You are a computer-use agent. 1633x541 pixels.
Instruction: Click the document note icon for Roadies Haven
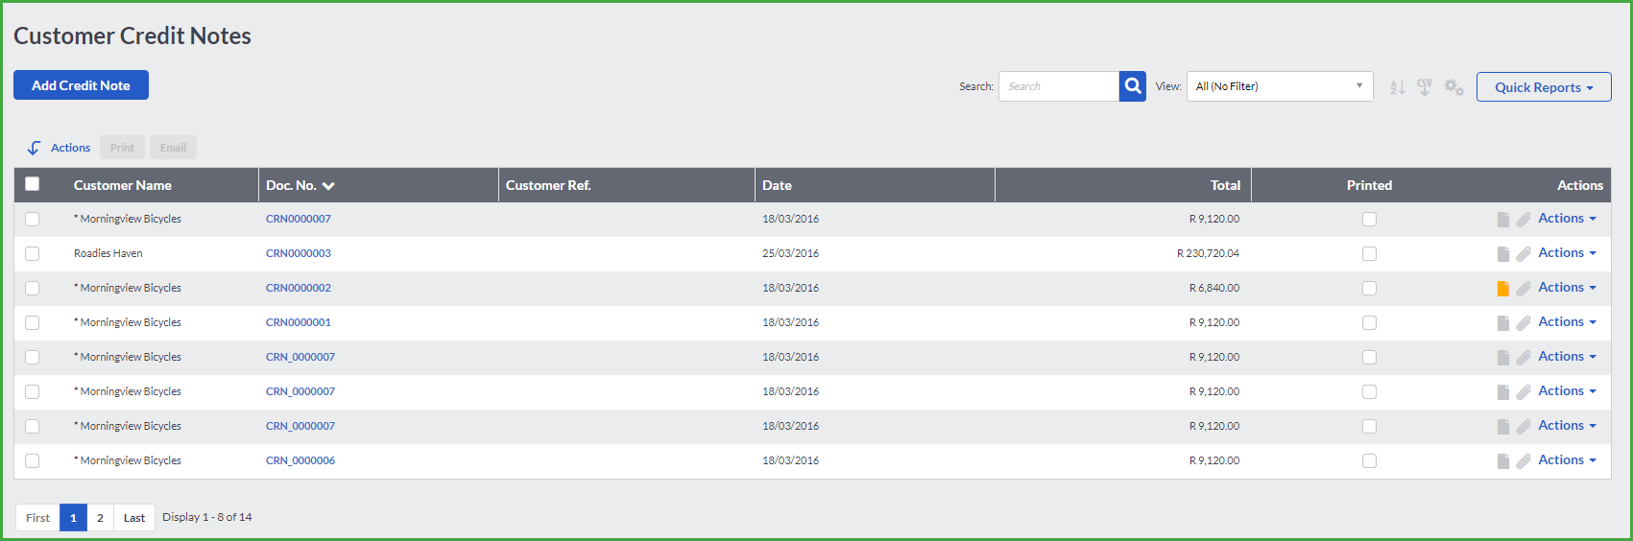[x=1503, y=254]
